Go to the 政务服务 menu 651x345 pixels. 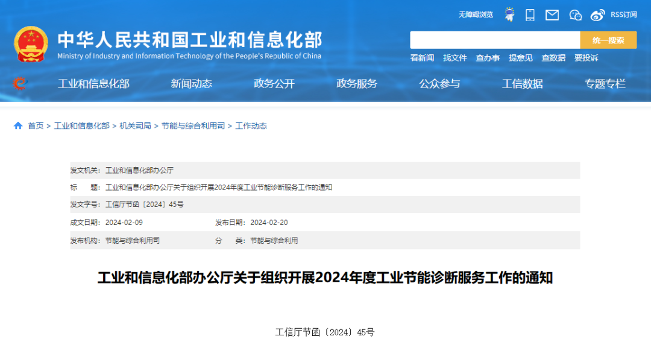click(357, 84)
